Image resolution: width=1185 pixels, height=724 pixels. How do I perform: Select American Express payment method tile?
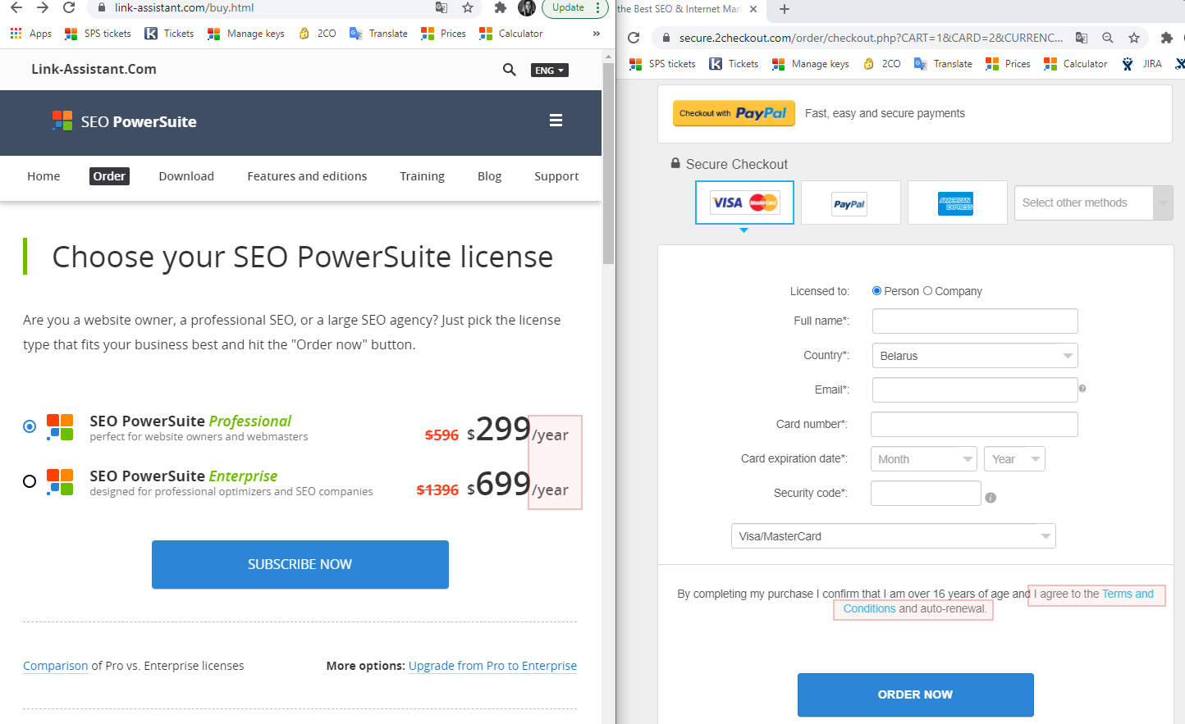(x=957, y=203)
